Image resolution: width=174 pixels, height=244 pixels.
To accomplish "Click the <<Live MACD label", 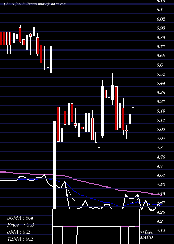I will pyautogui.click(x=147, y=235).
